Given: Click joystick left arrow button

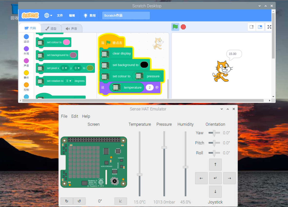Looking at the screenshot, I should 201,178.
